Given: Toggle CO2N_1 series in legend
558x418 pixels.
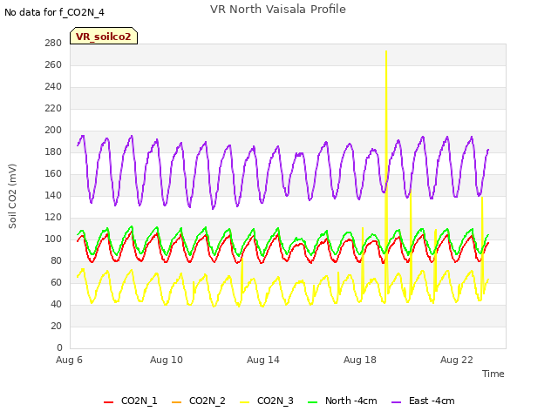Looking at the screenshot, I should point(130,401).
